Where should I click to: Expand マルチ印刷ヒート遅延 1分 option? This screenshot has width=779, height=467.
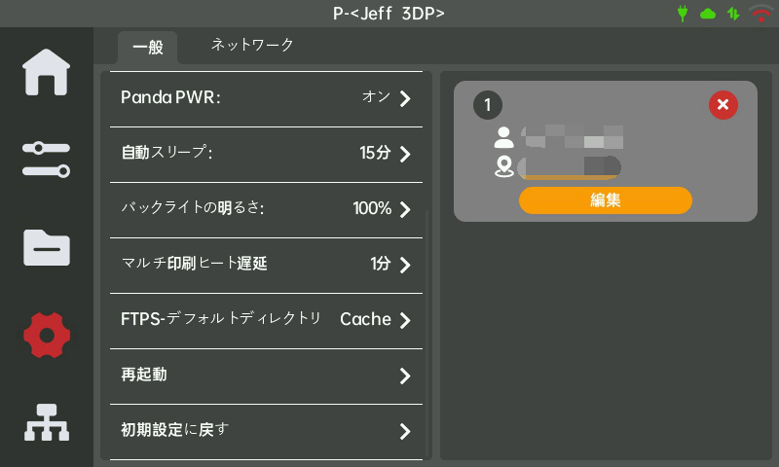(266, 264)
